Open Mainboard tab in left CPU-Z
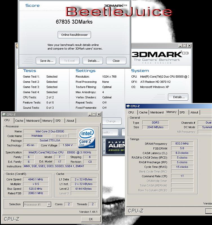Image resolution: width=212 pixels, height=225 pixels. (33, 121)
